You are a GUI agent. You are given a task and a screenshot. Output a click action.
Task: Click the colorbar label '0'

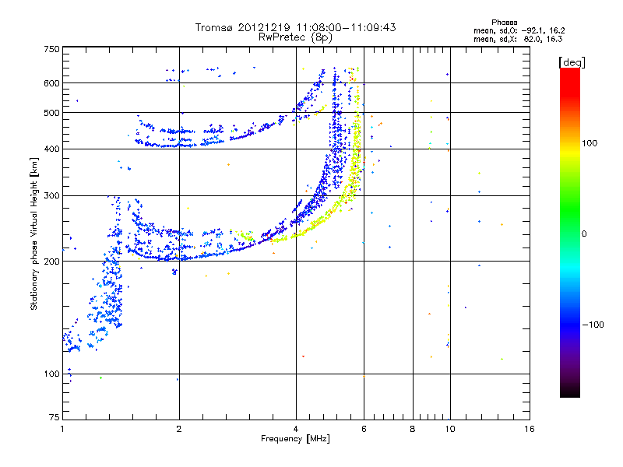coord(584,234)
